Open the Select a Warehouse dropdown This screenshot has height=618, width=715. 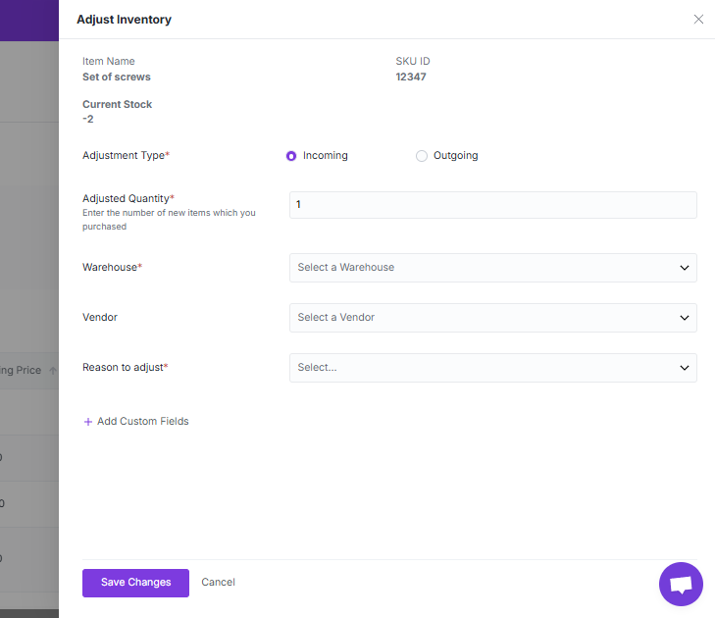[x=493, y=268]
